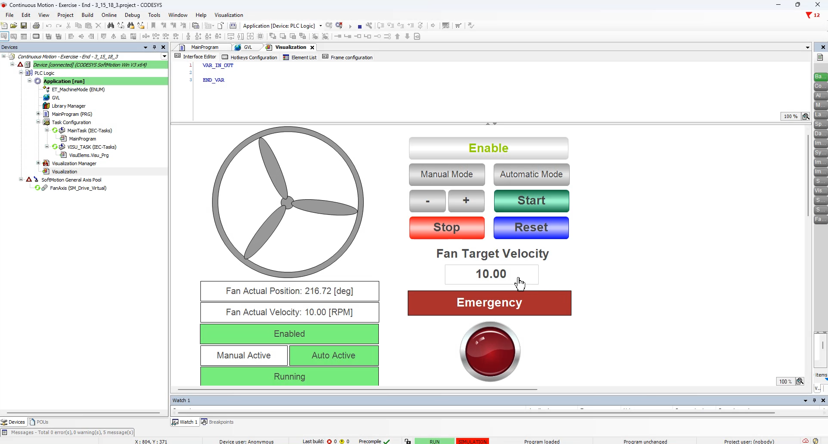This screenshot has height=444, width=828.
Task: Pin the Devices panel open
Action: pos(154,47)
